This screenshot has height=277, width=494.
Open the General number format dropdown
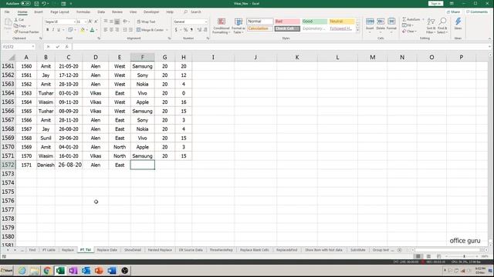(206, 22)
